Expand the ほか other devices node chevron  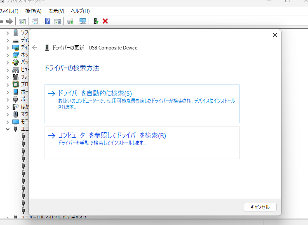(x=7, y=107)
